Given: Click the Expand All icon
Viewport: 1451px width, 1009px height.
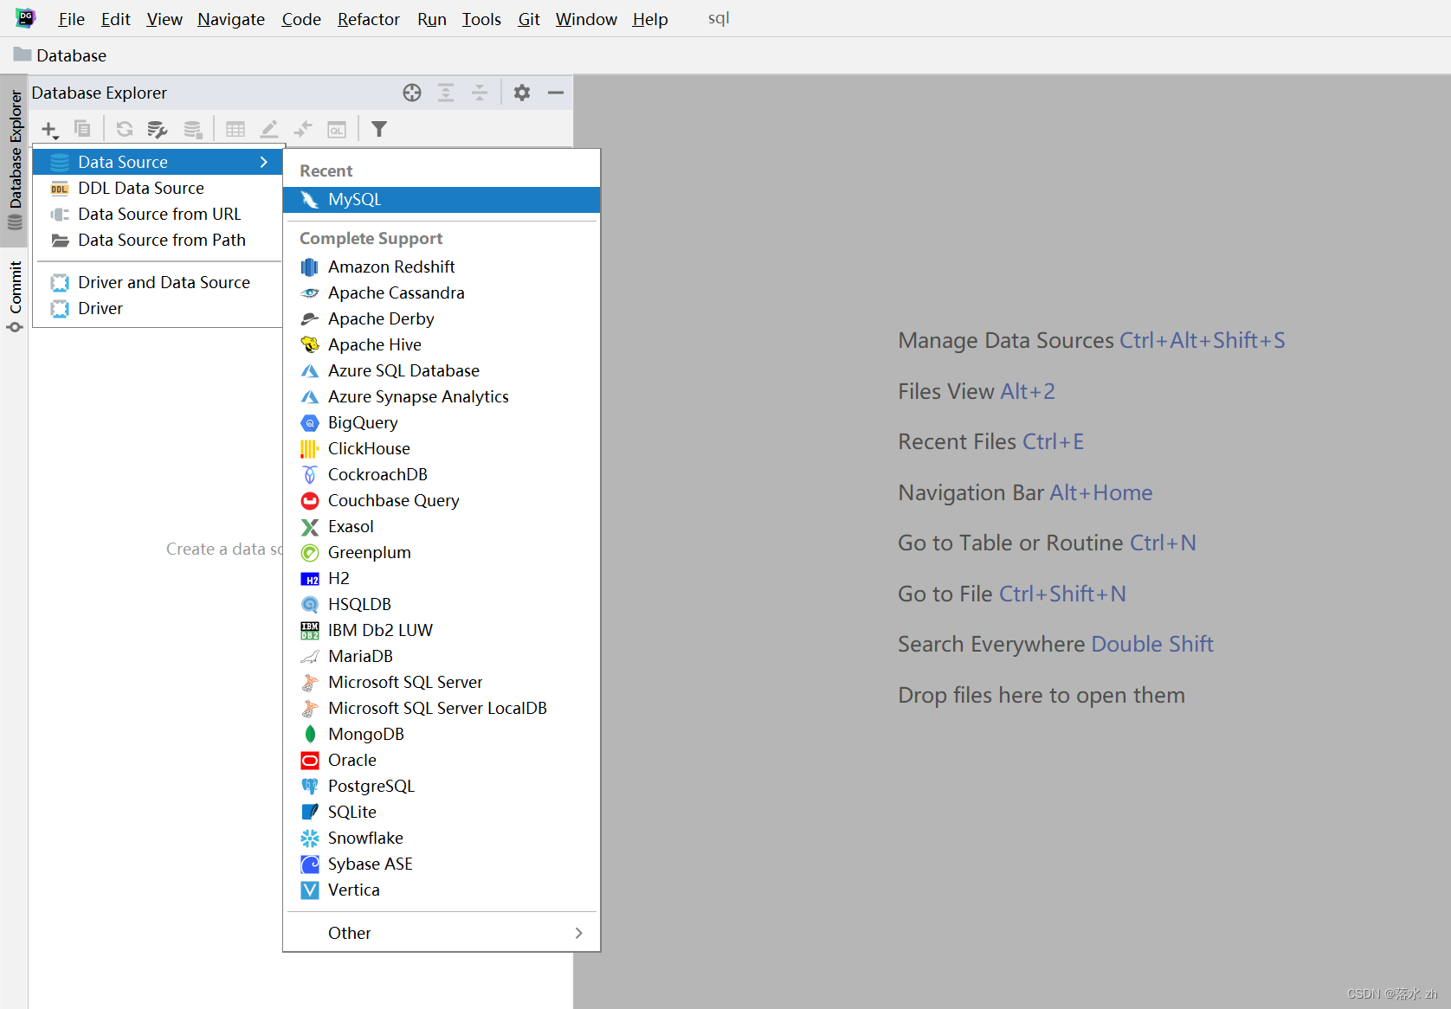Looking at the screenshot, I should pos(446,93).
